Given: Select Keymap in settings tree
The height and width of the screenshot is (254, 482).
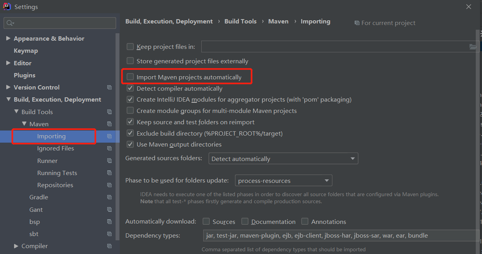Looking at the screenshot, I should [x=26, y=51].
